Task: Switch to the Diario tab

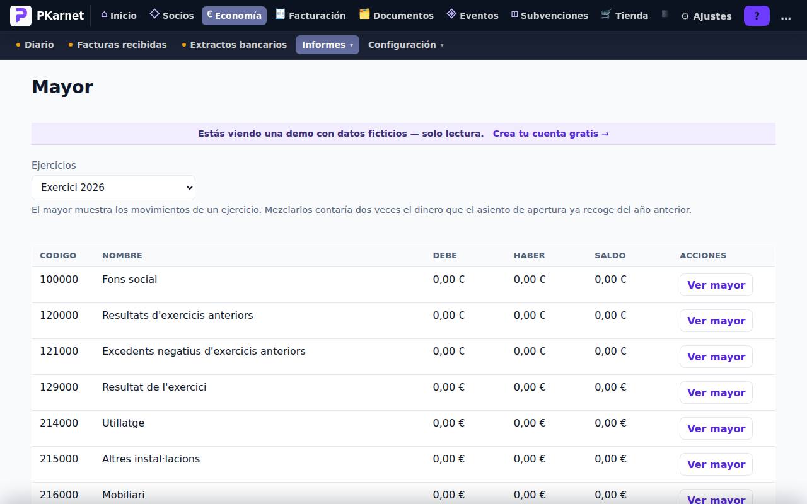Action: coord(35,45)
